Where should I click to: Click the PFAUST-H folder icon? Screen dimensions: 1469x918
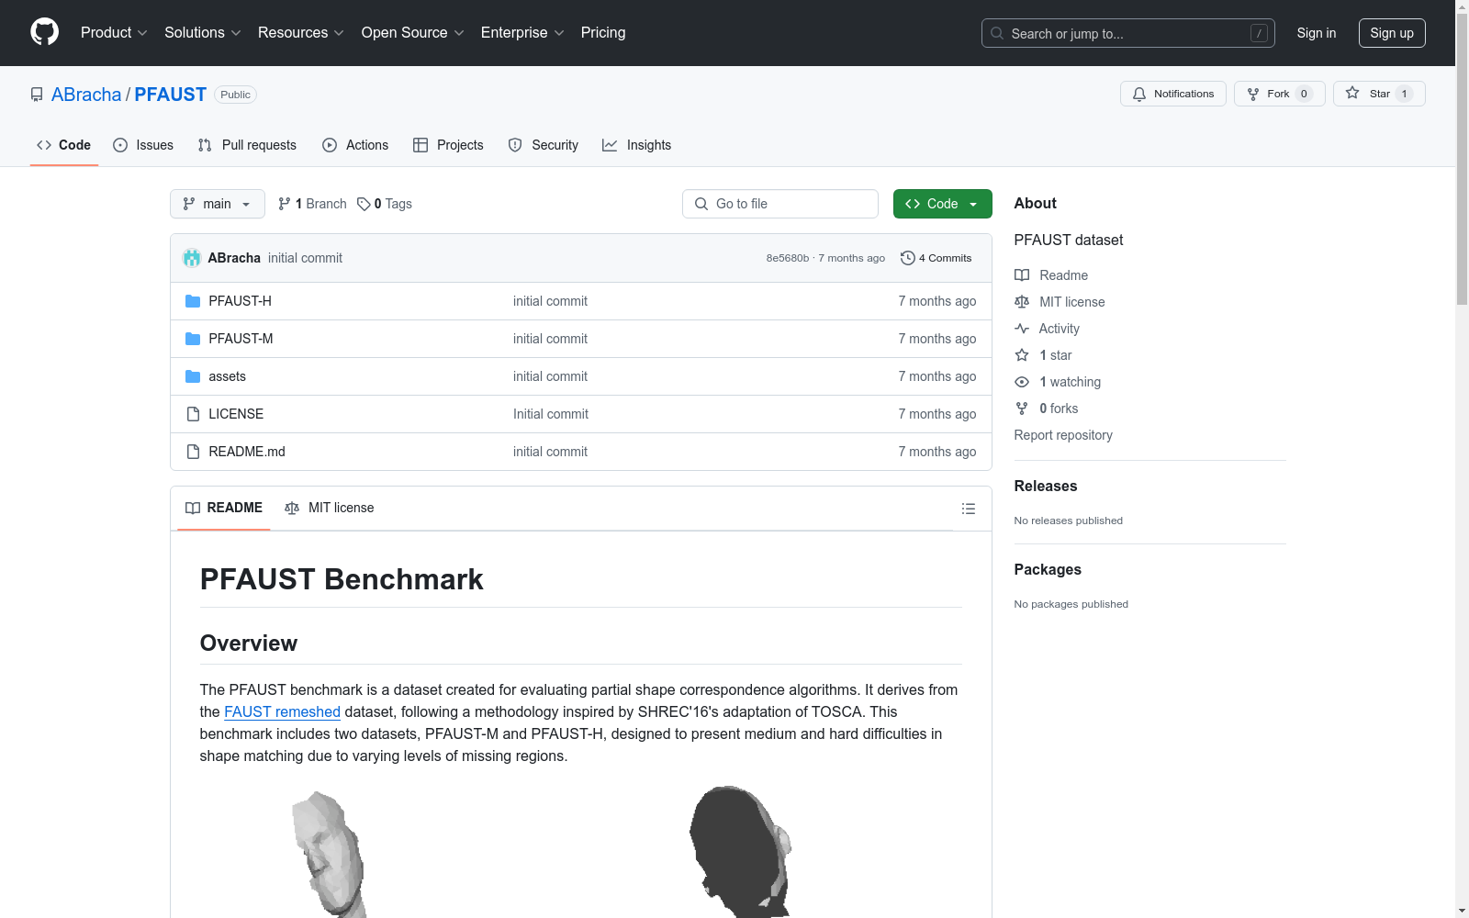[193, 301]
